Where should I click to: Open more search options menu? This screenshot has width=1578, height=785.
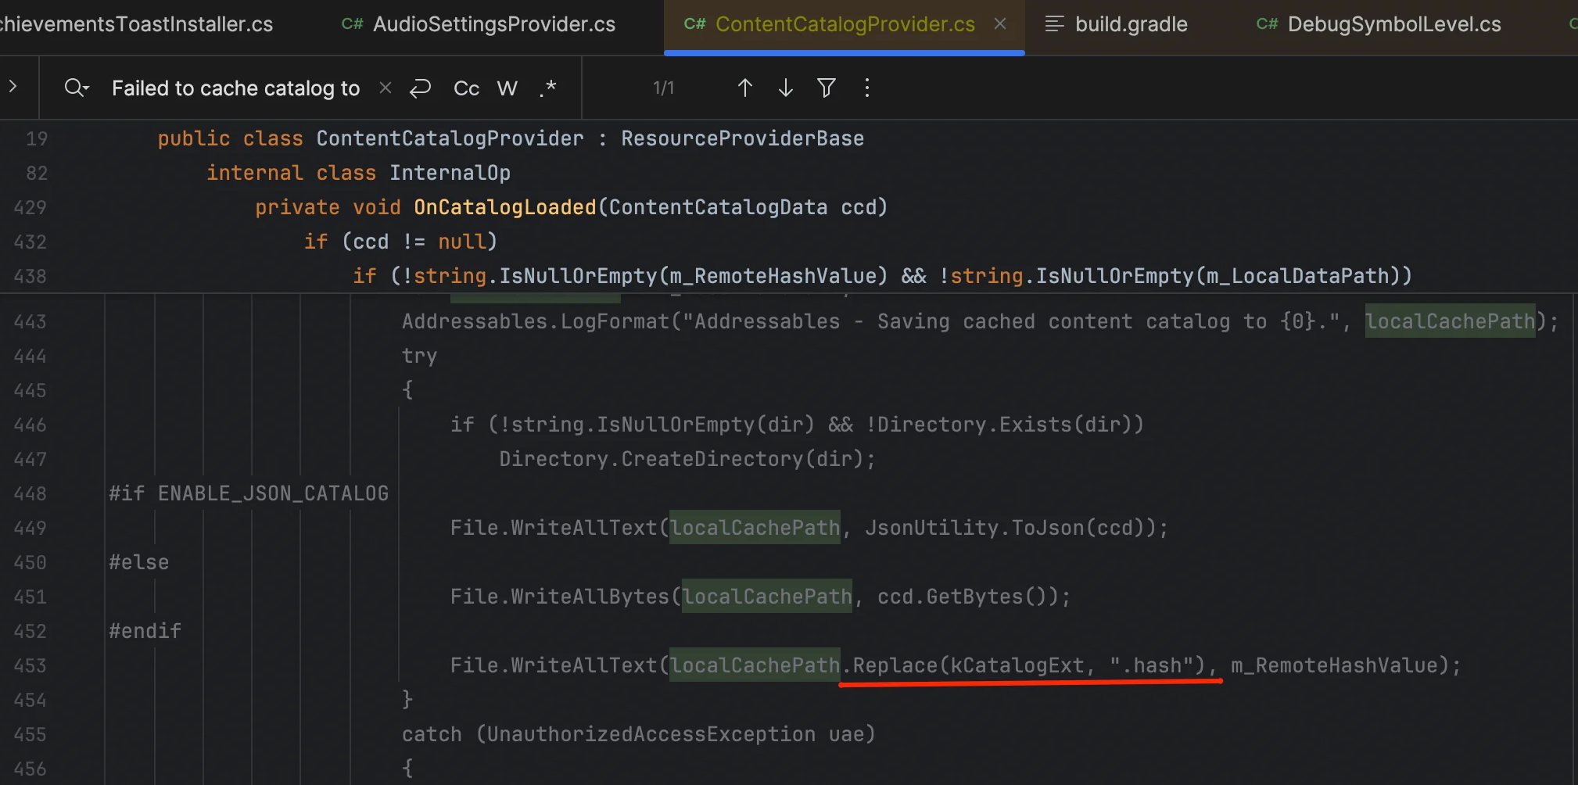coord(866,88)
